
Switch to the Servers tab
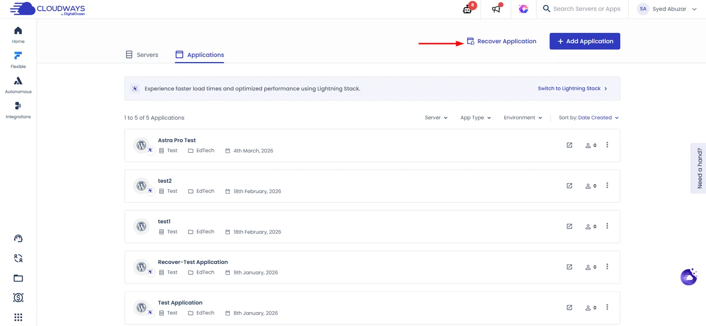[x=142, y=55]
